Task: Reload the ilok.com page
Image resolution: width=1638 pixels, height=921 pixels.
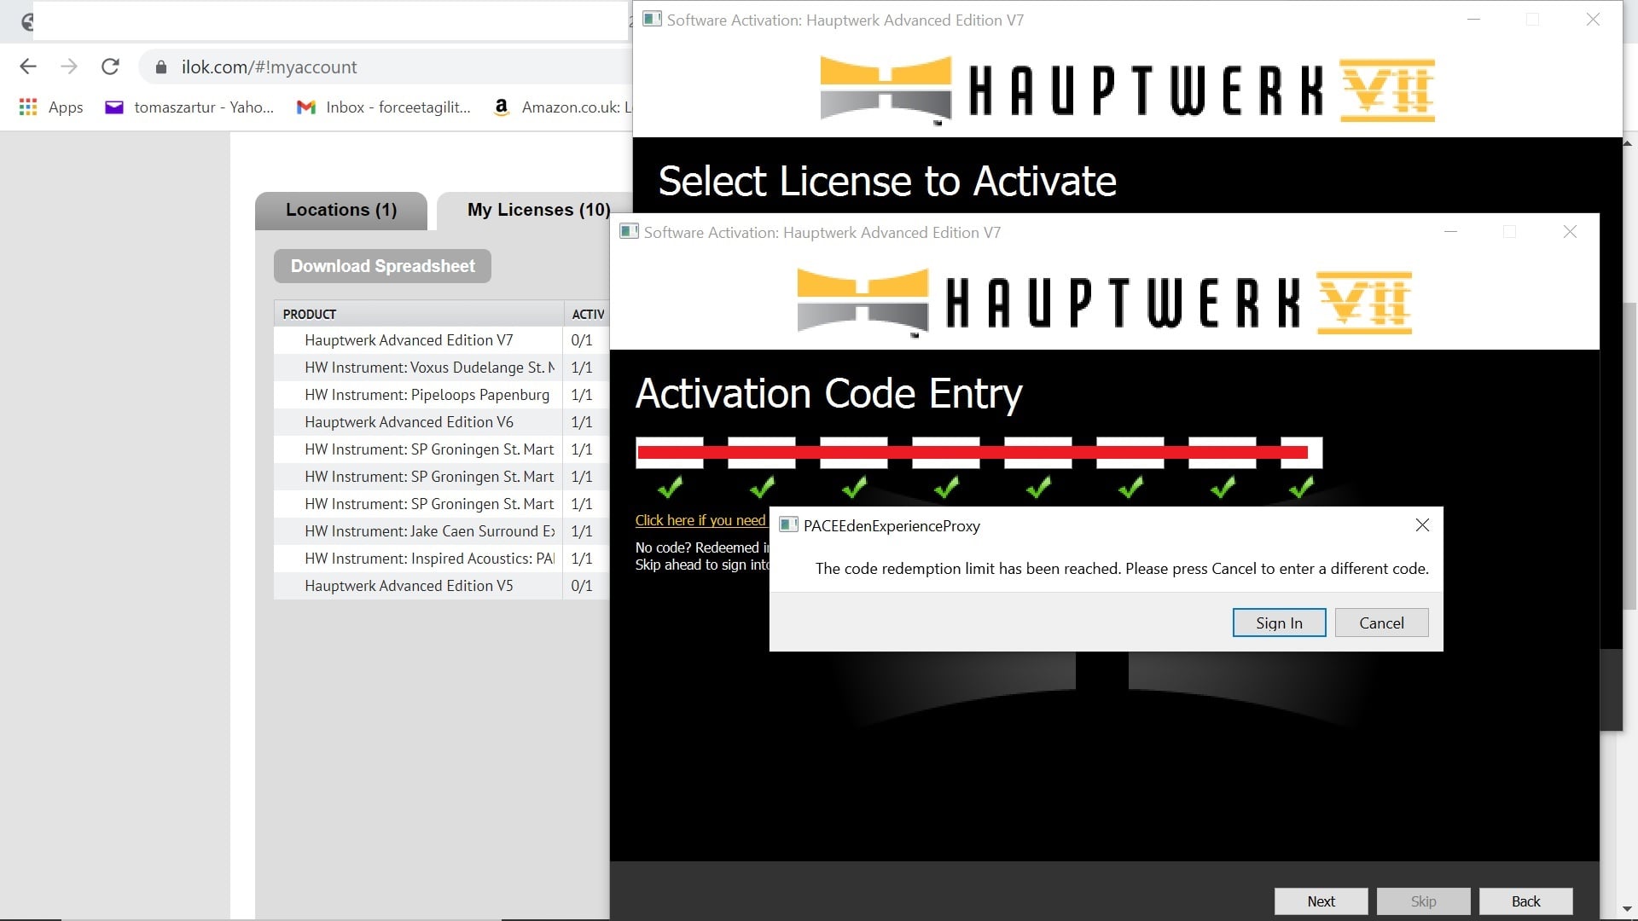Action: tap(110, 67)
